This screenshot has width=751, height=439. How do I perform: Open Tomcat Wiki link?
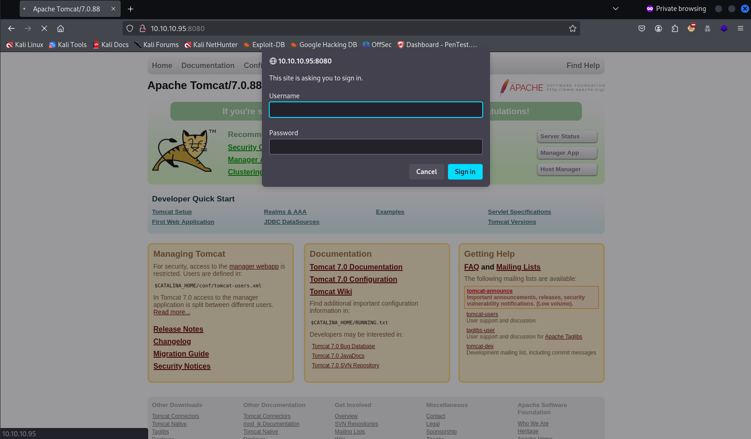click(x=331, y=291)
